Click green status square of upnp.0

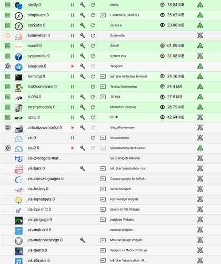point(8,117)
